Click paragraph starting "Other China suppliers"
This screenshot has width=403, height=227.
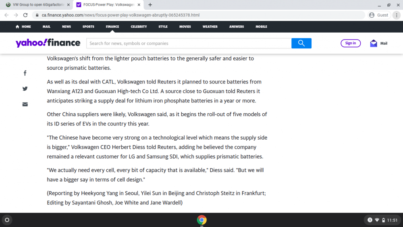(157, 119)
